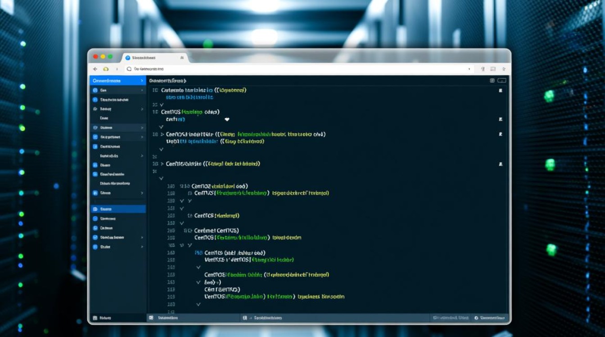Viewport: 605px width, 337px height.
Task: Click the breadcrumb path above the code editor
Action: tap(167, 81)
